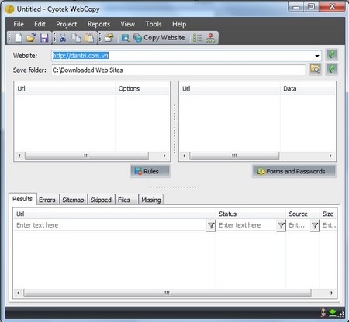Switch to the Skipped tab

click(101, 200)
